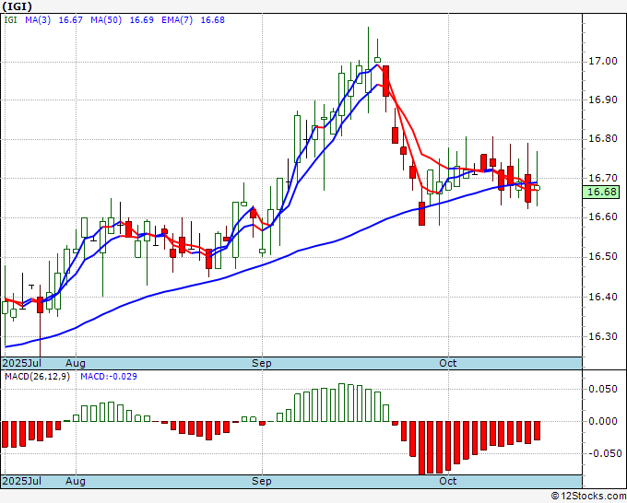Click the 2025Jul label on price chart axis
The image size is (627, 503).
(x=22, y=363)
